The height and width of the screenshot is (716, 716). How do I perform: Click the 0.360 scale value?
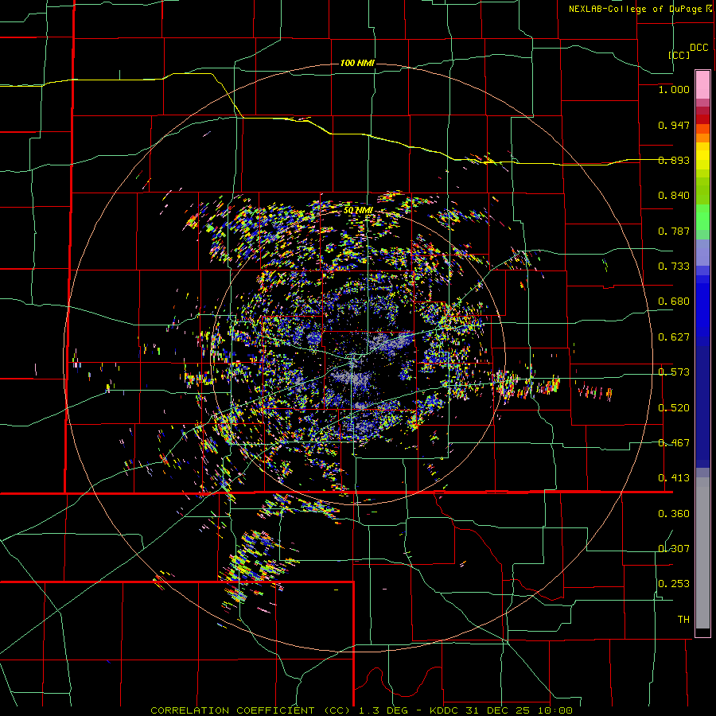pyautogui.click(x=674, y=514)
